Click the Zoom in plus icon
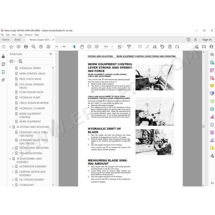Viewport: 215px width, 215px height. (x=97, y=47)
